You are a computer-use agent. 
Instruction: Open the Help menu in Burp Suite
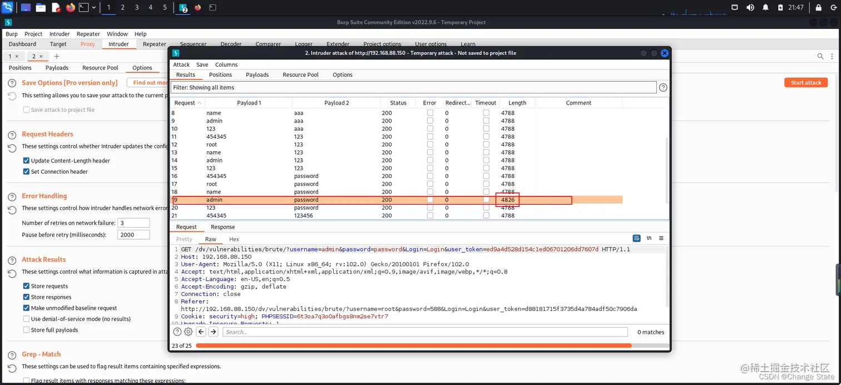pyautogui.click(x=140, y=34)
